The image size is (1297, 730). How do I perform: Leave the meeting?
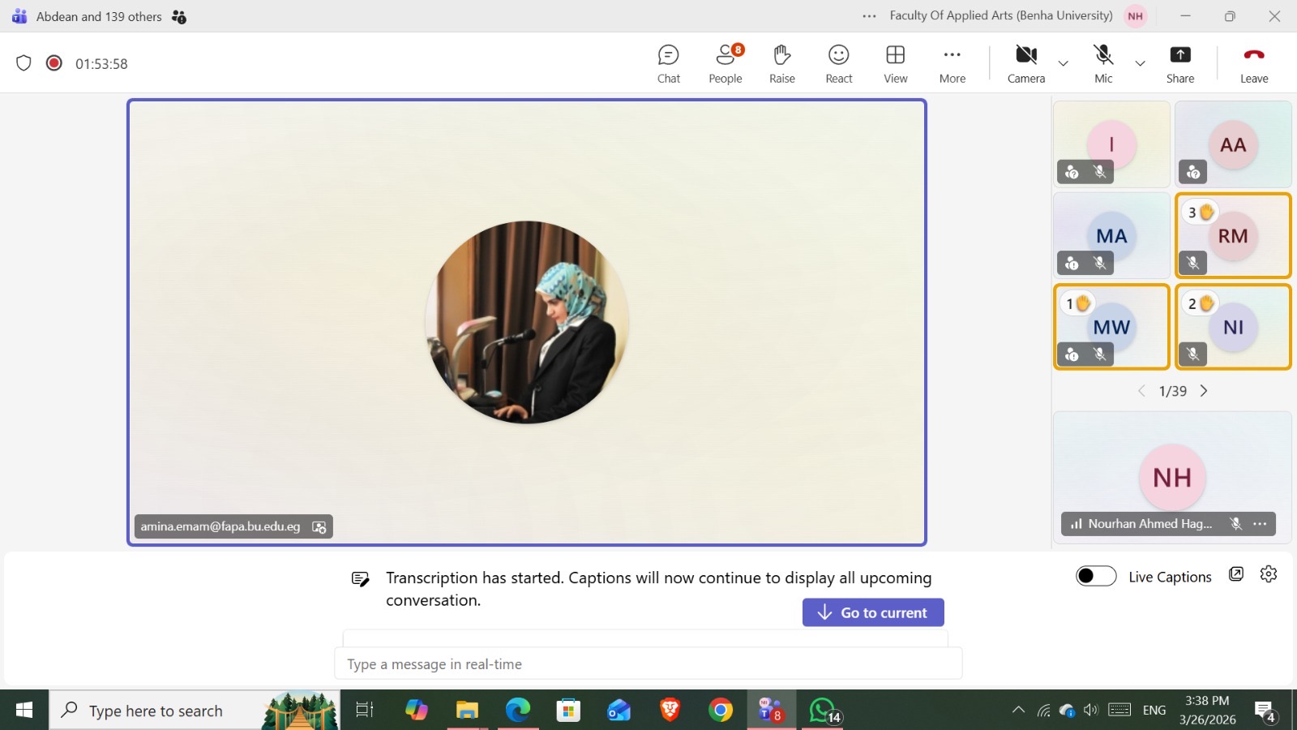pos(1253,64)
